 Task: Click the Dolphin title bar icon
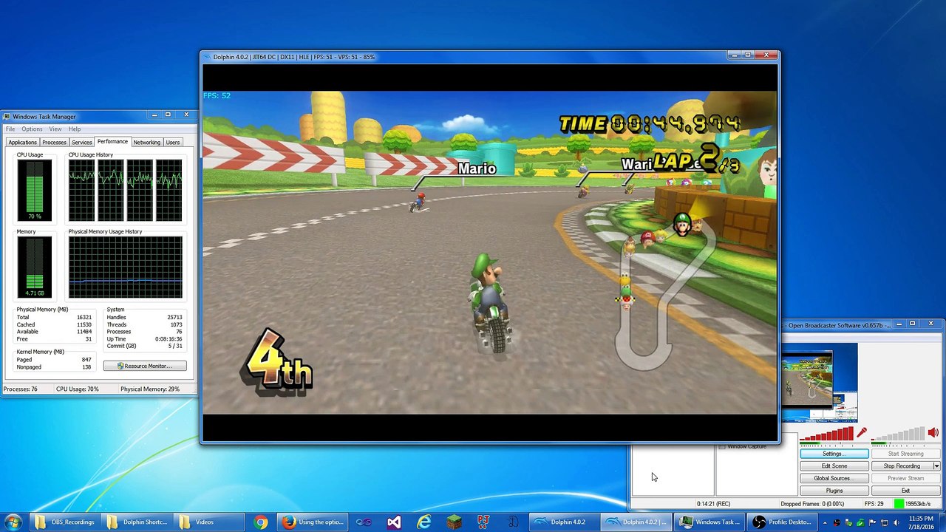click(208, 57)
